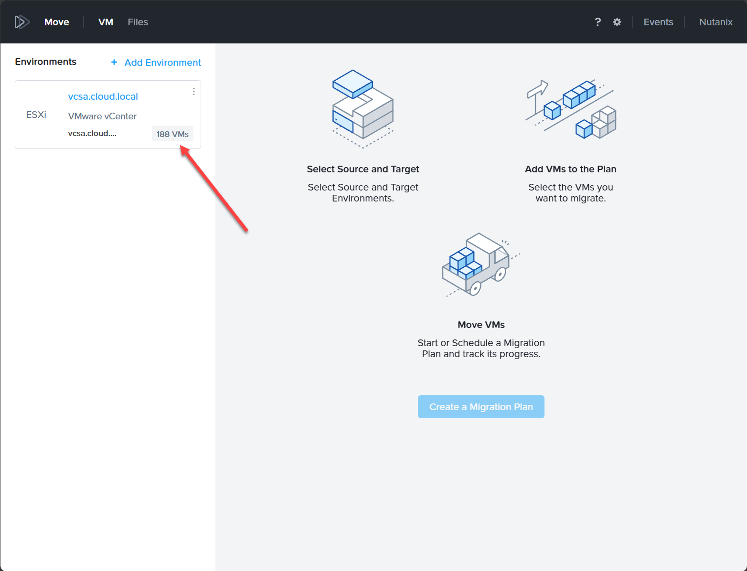Open the Nutanix user menu
747x571 pixels.
pyautogui.click(x=715, y=22)
